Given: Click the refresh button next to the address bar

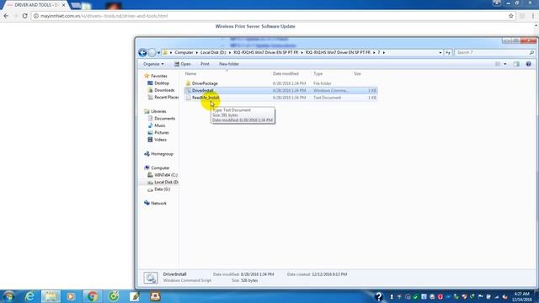Looking at the screenshot, I should (448, 52).
